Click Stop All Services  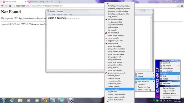(x=170, y=91)
